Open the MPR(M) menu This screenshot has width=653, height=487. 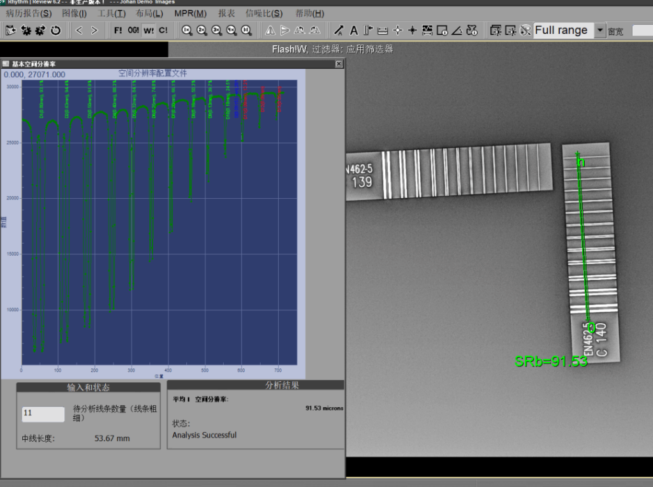pos(190,13)
